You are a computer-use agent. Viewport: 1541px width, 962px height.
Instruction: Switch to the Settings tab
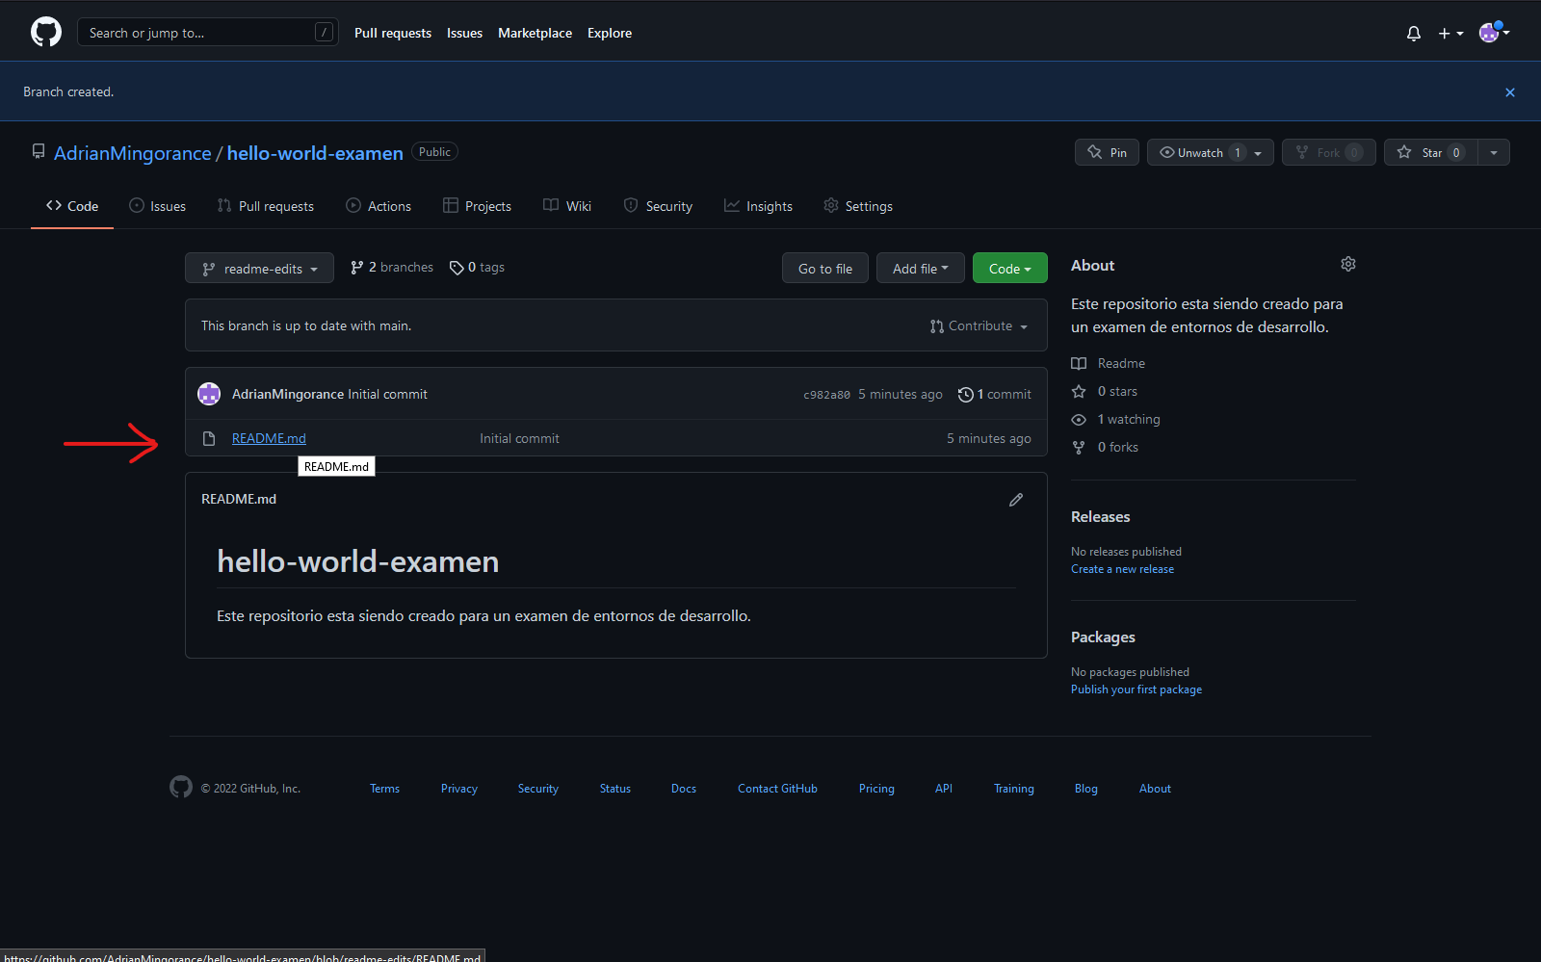pyautogui.click(x=857, y=205)
